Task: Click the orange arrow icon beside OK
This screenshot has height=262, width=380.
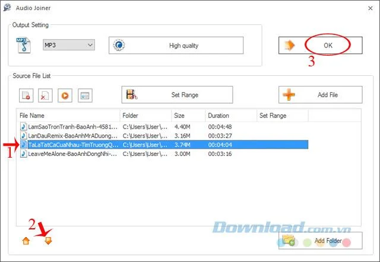Action: click(289, 45)
